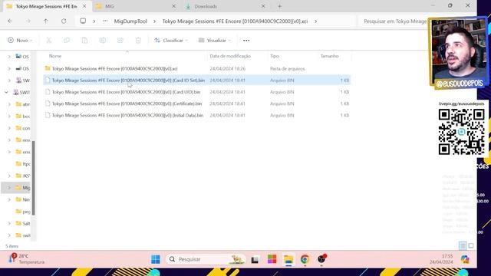491x276 pixels.
Task: Sort by the Data de modificação column
Action: 230,56
